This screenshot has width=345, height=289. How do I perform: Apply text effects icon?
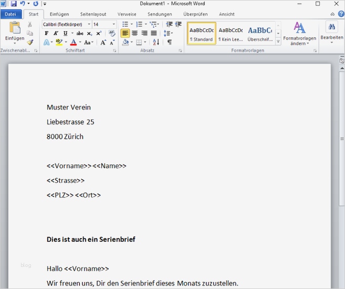click(x=47, y=42)
